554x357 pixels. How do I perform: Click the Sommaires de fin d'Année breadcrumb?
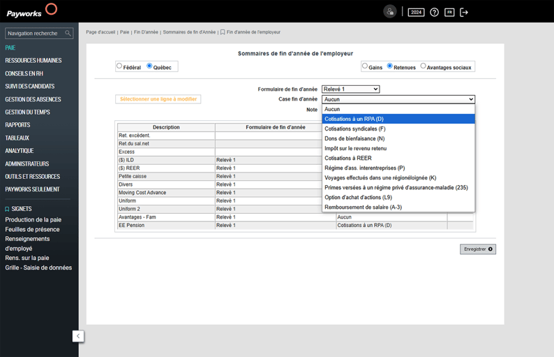pos(189,32)
